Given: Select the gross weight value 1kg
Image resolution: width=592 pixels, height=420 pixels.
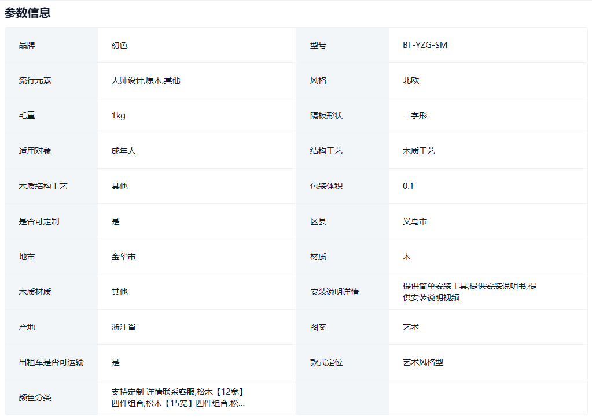Looking at the screenshot, I should click(x=118, y=116).
